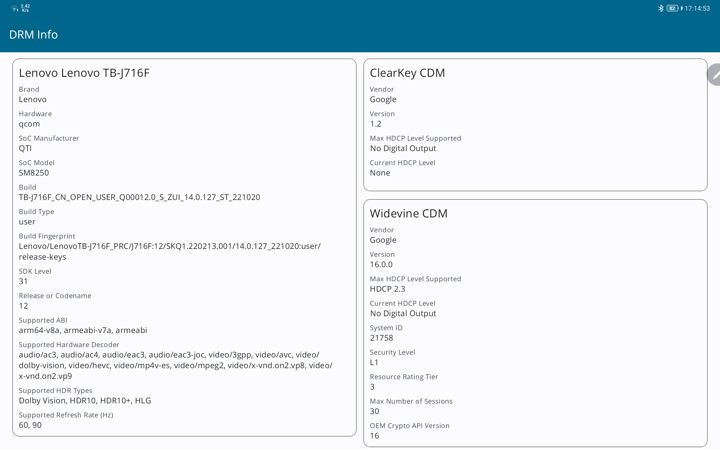The width and height of the screenshot is (720, 450).
Task: Select the ClearKey CDM heading
Action: pos(407,73)
